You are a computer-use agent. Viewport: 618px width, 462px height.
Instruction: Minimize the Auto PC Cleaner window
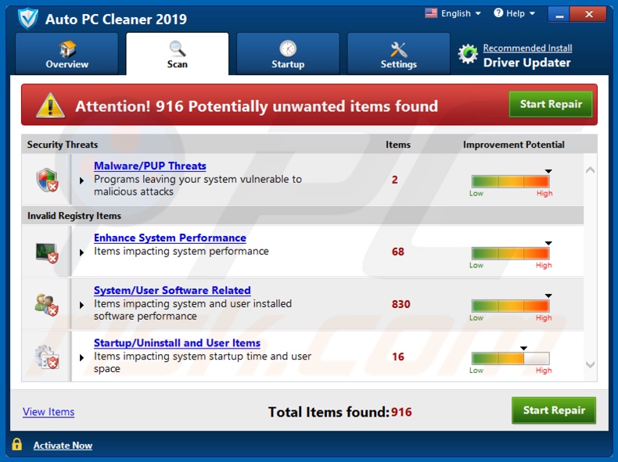[x=559, y=15]
